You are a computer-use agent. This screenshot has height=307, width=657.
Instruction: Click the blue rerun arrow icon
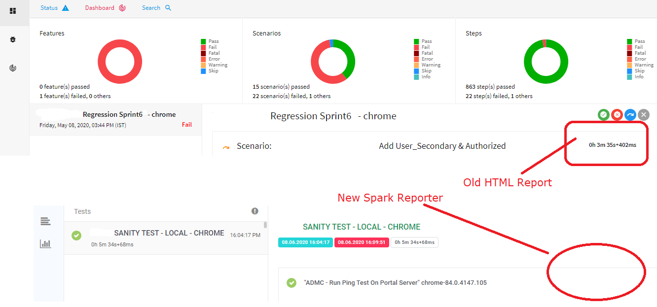tap(630, 114)
